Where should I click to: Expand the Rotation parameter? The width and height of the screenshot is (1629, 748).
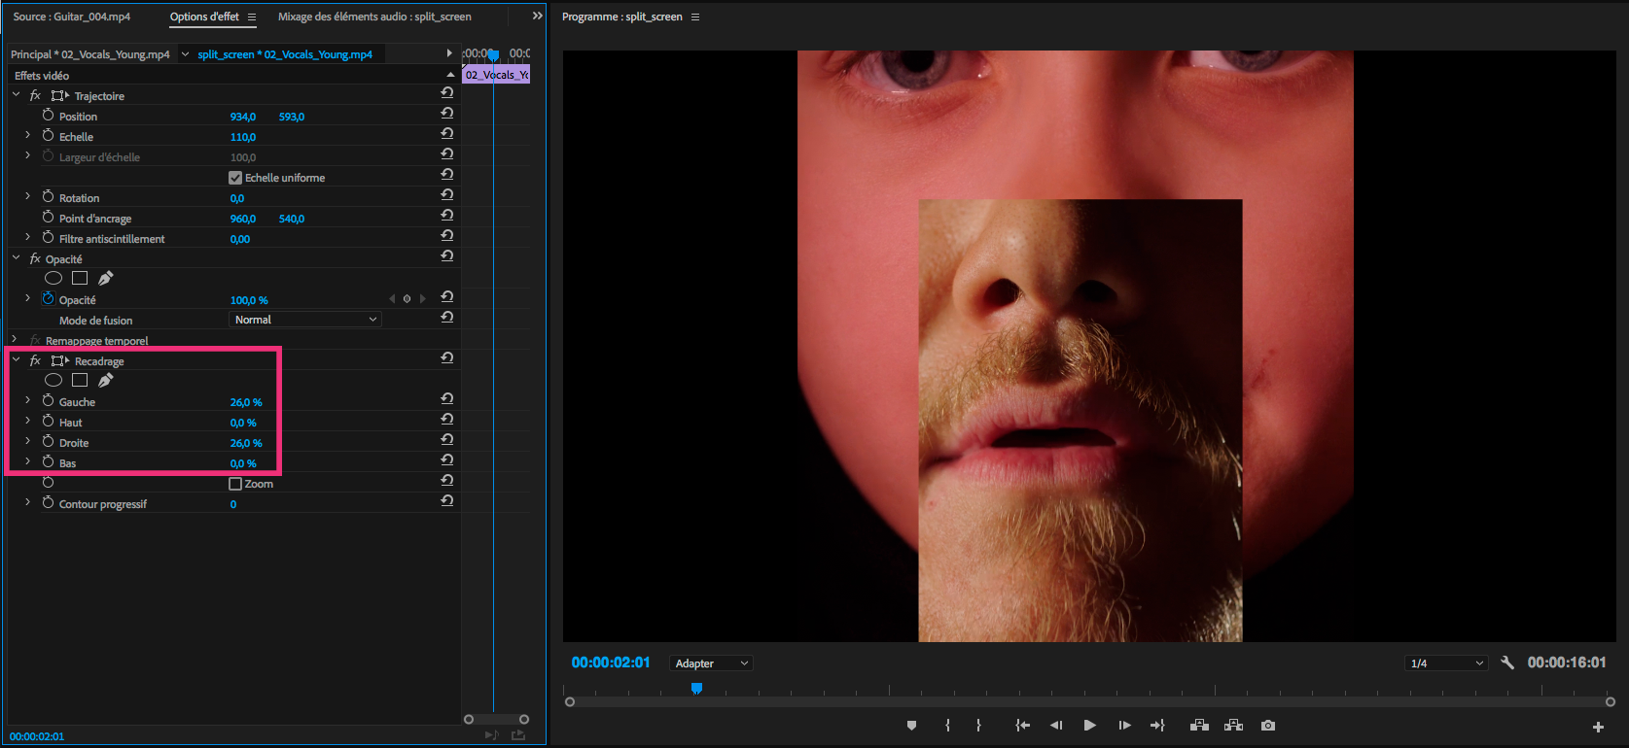coord(27,197)
